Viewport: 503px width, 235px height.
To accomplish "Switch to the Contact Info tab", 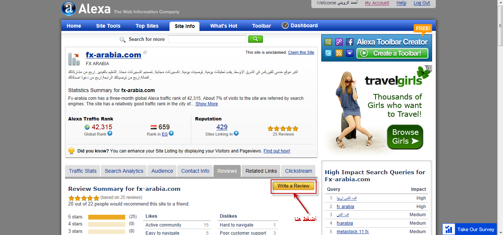I will coord(195,171).
